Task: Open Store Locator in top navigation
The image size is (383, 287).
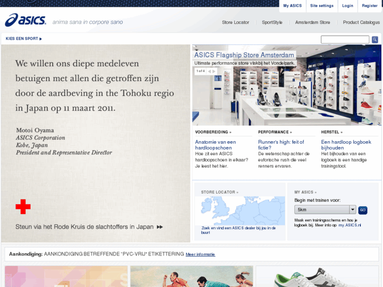Action: coord(235,22)
